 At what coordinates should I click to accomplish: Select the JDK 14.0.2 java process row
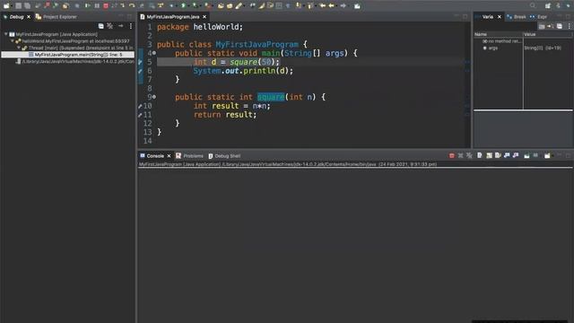74,62
